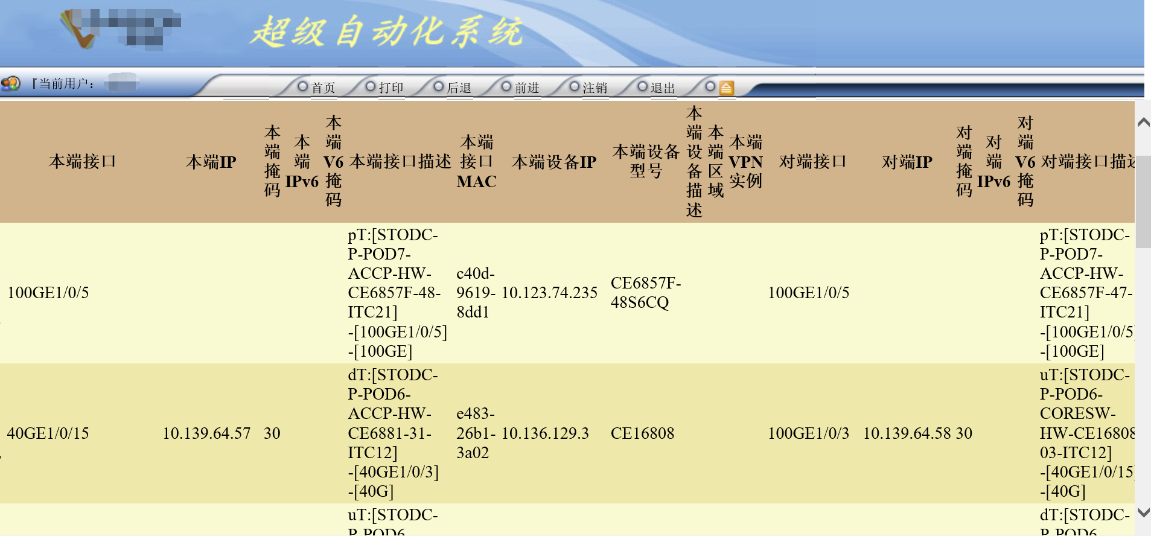This screenshot has height=536, width=1151.
Task: Click the 对端IP column header
Action: click(x=907, y=162)
